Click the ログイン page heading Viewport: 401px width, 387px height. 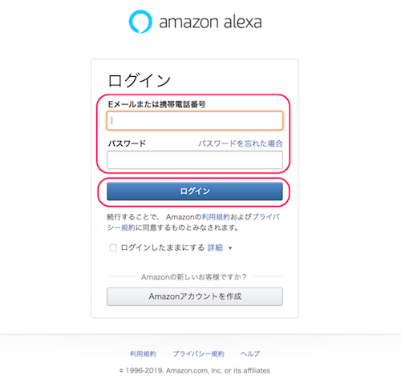point(140,80)
